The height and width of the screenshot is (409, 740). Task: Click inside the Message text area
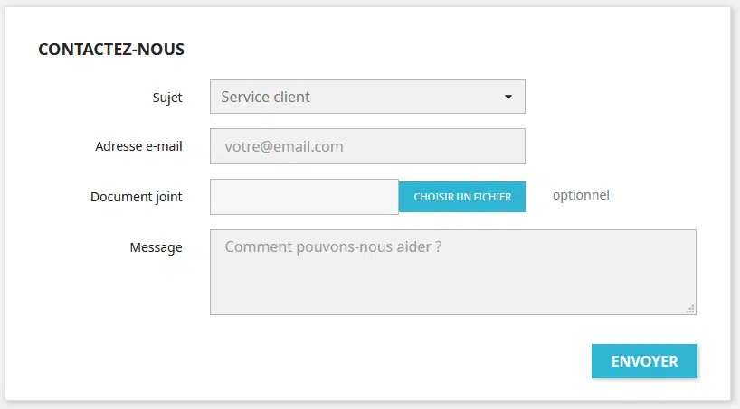click(452, 280)
